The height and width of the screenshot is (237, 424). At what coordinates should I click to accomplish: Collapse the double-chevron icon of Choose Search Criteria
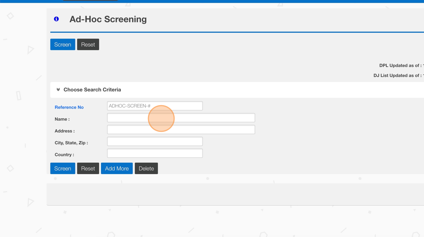(x=58, y=90)
